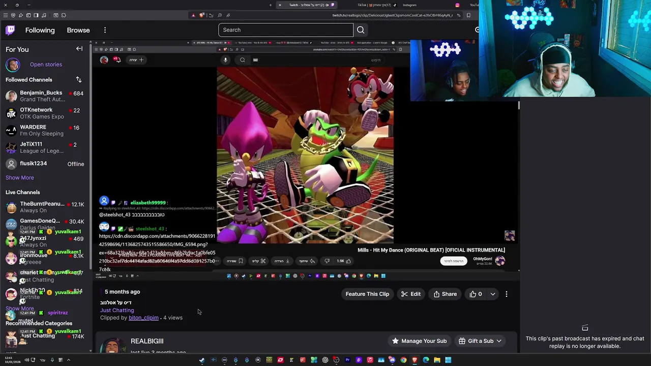
Task: Like the clip with thumbs-up
Action: 476,294
